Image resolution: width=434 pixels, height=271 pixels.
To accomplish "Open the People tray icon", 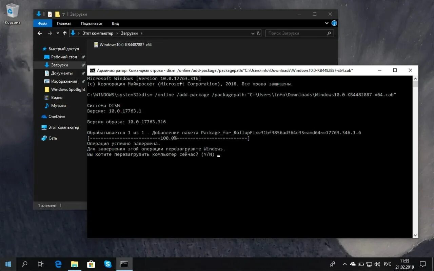I will [x=333, y=264].
